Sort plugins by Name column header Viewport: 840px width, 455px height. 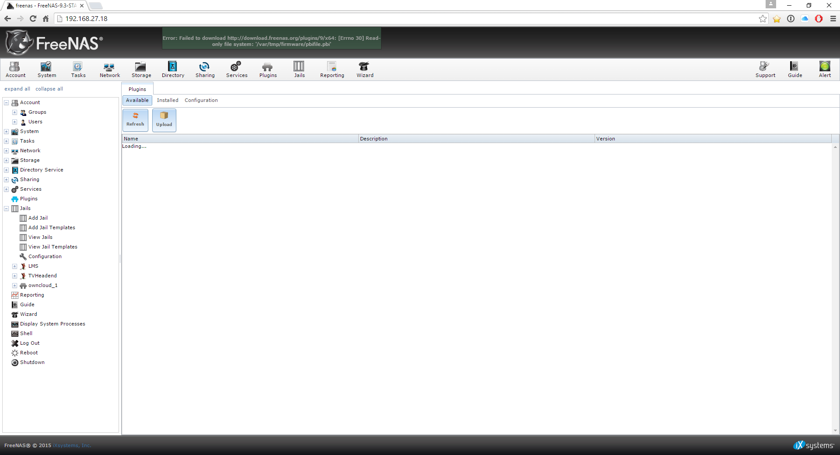tap(240, 139)
